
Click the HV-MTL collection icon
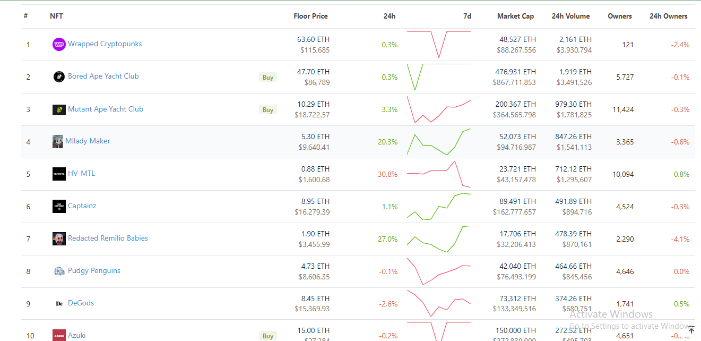59,174
